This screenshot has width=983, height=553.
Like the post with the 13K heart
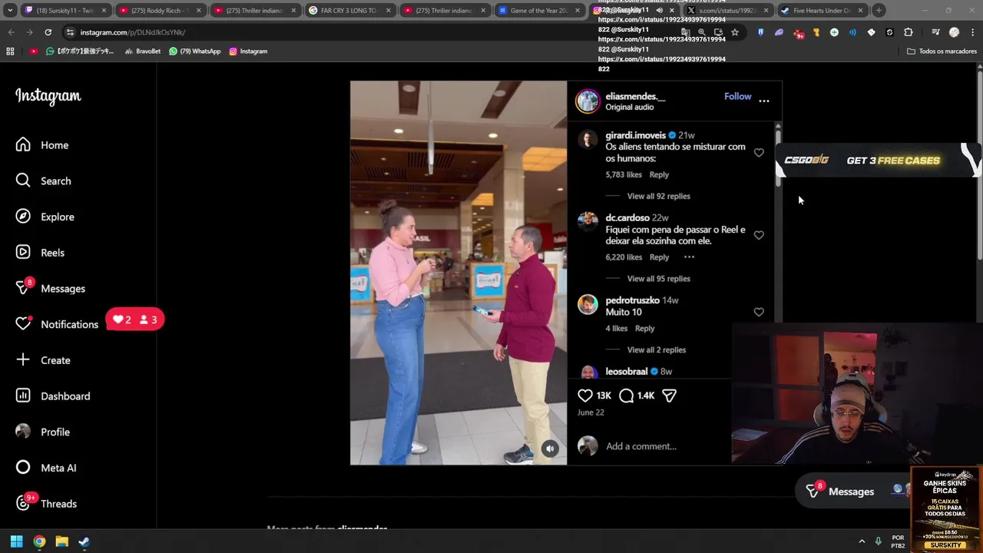click(x=585, y=396)
